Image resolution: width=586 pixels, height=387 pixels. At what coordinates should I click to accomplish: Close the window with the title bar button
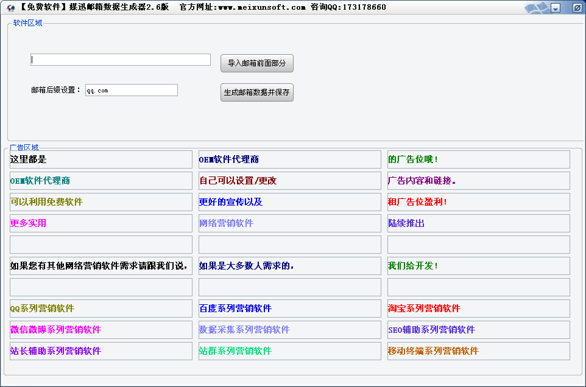click(577, 8)
